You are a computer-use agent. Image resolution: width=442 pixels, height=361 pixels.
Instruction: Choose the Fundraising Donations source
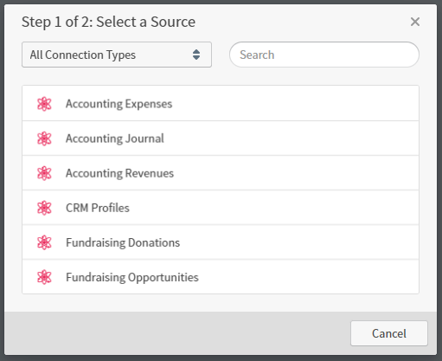(x=221, y=242)
